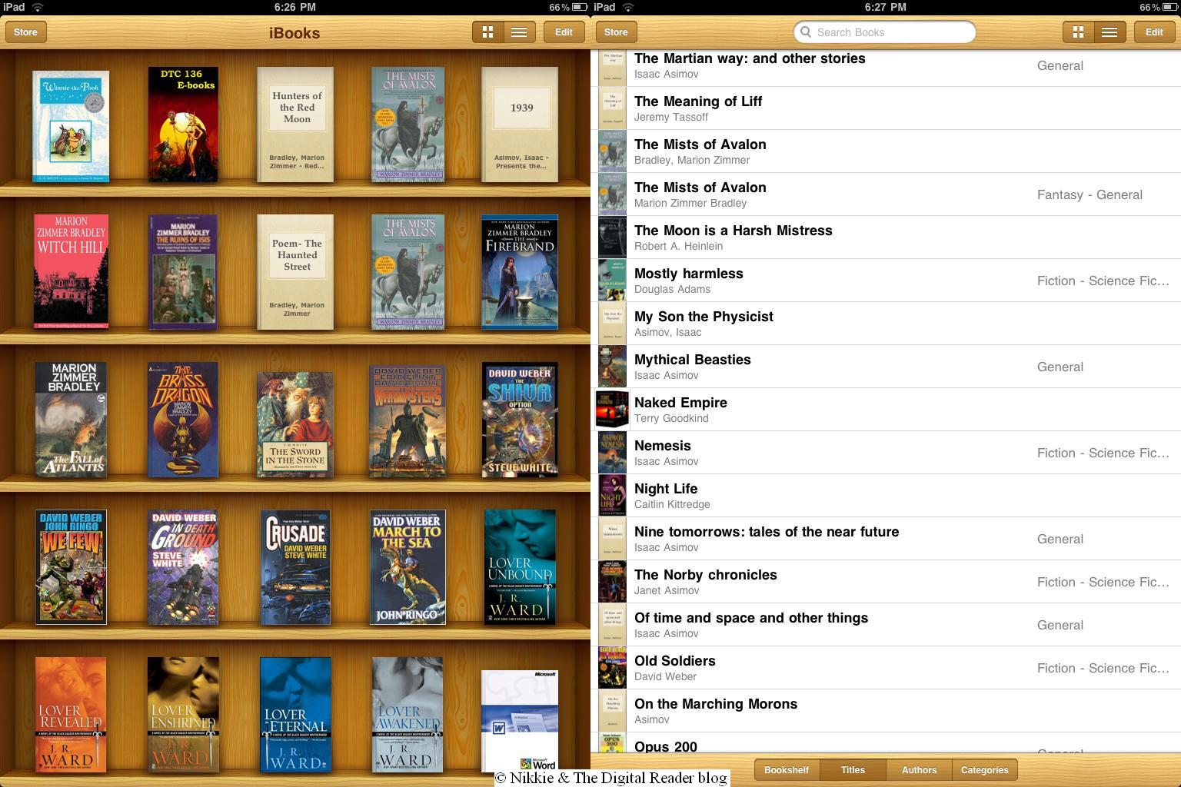Select 'The Norby chronicles' row

[x=886, y=582]
